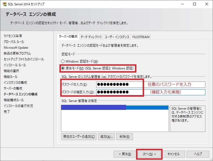Viewport: 213px width, 161px height.
Task: Go back with 戻る(B) button
Action: coord(125,154)
